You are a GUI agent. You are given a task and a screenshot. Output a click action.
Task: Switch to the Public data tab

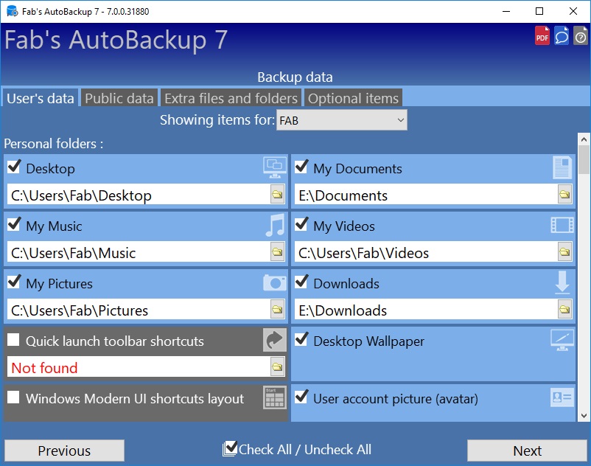[119, 98]
